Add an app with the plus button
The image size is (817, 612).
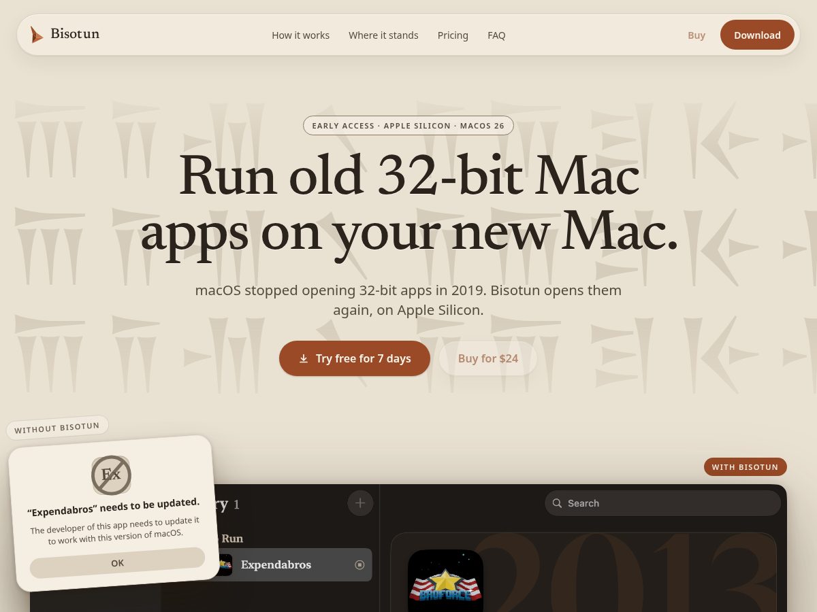tap(360, 503)
